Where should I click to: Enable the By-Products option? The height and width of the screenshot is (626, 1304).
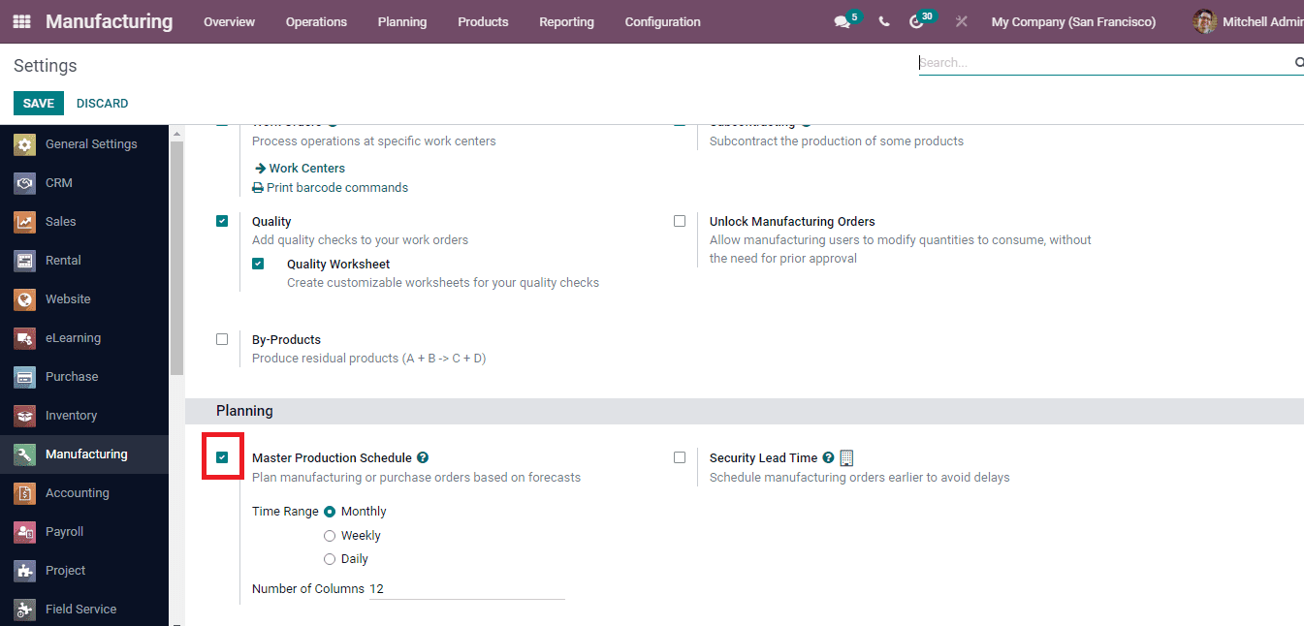coord(222,338)
